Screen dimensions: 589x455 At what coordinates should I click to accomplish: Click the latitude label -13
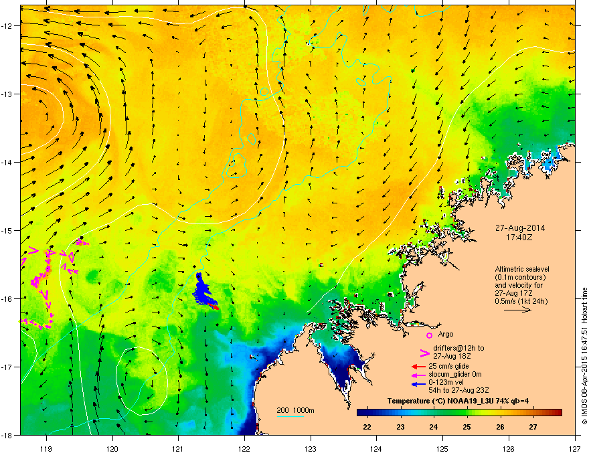pos(7,94)
